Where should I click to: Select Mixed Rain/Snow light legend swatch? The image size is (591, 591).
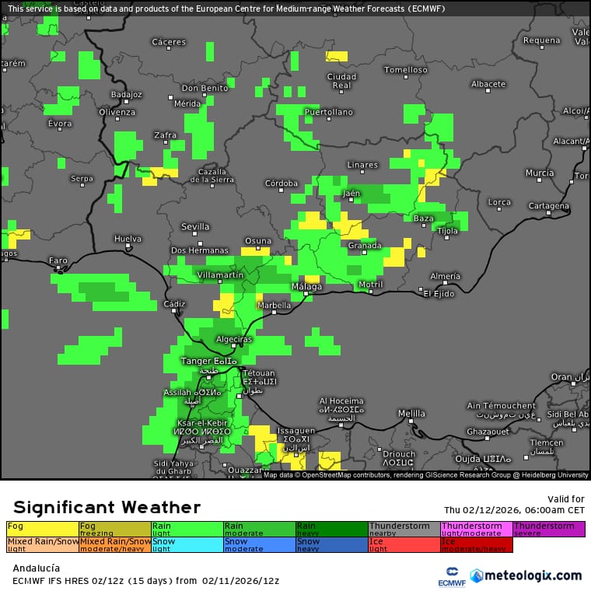[43, 544]
